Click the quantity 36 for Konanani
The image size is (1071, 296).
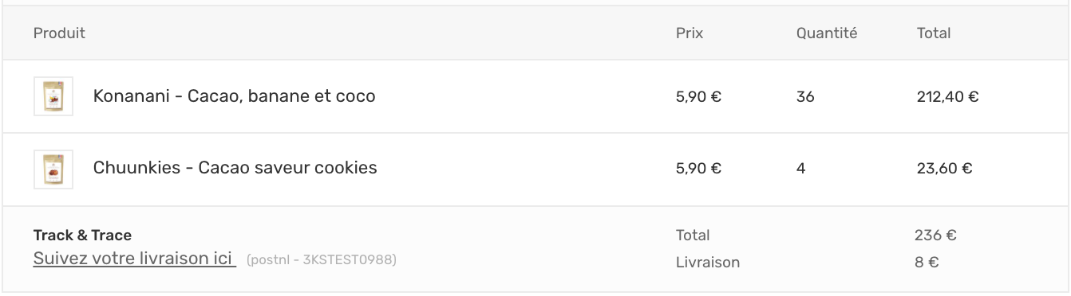coord(805,97)
